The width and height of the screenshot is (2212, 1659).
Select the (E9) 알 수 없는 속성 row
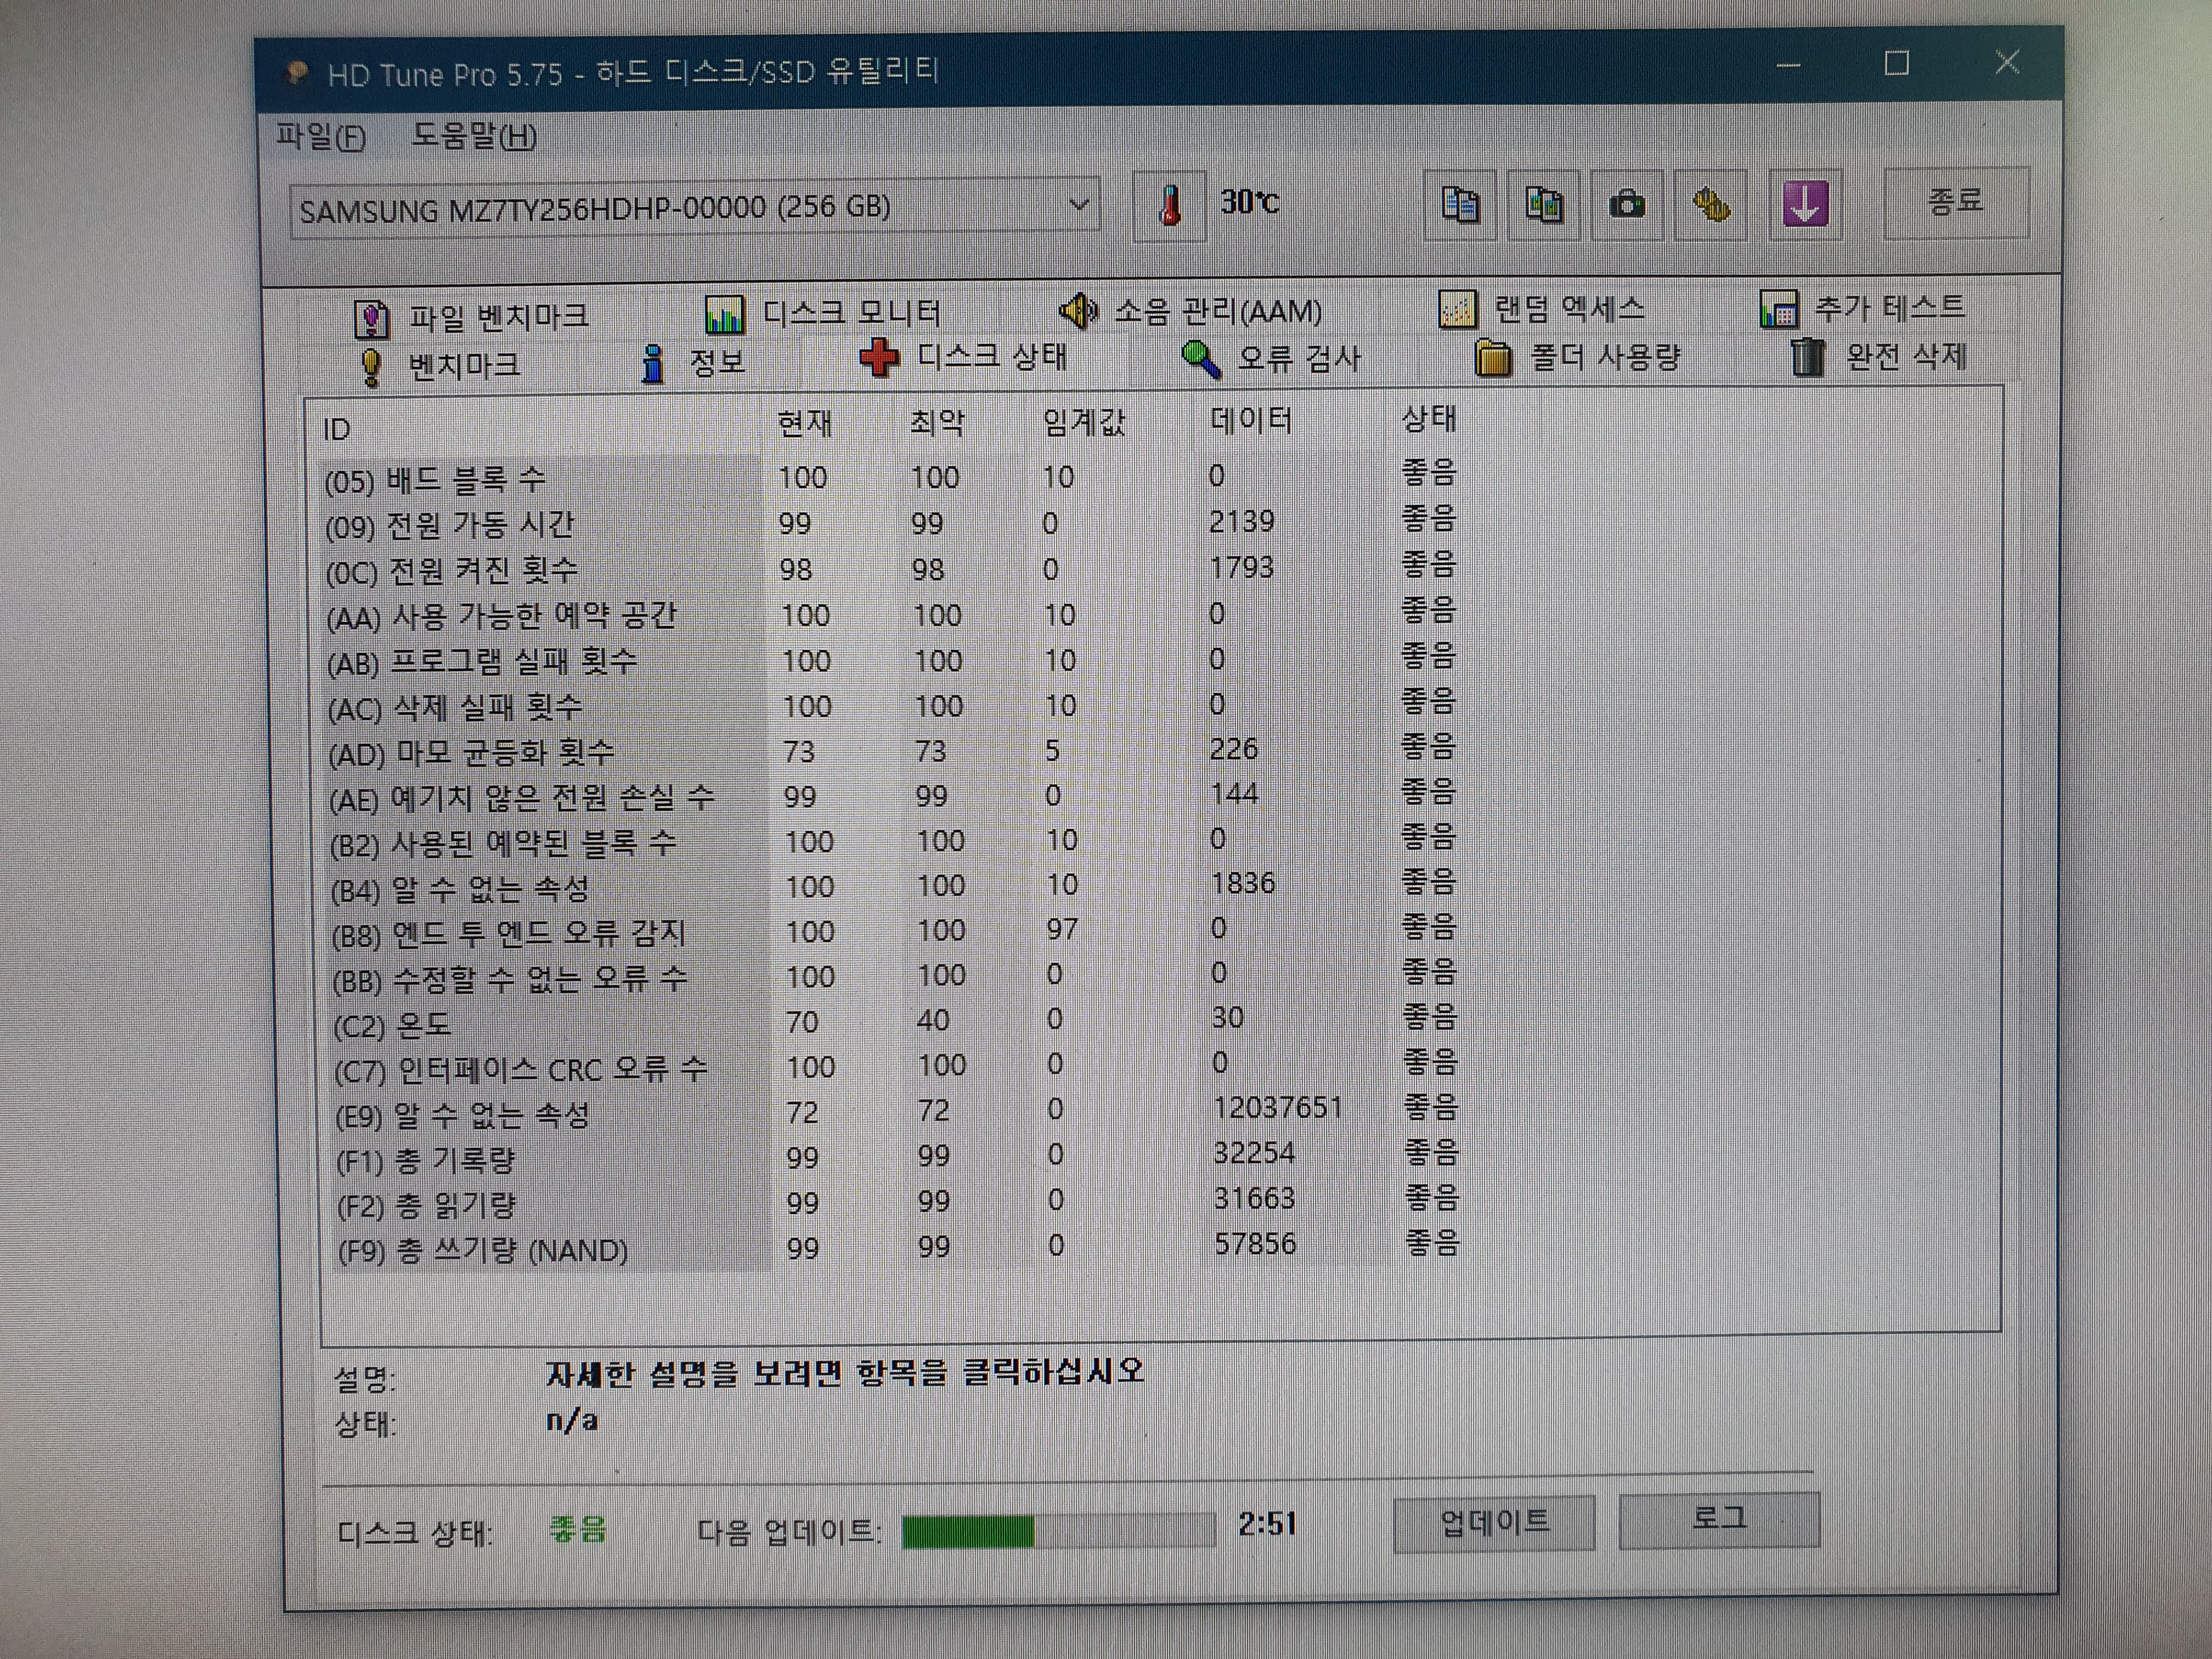click(897, 1111)
